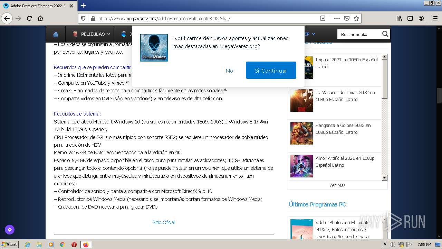The width and height of the screenshot is (442, 249).
Task: Open tracking protection shield info
Action: pos(83,18)
